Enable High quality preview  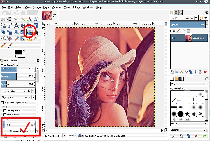[x=2, y=103]
